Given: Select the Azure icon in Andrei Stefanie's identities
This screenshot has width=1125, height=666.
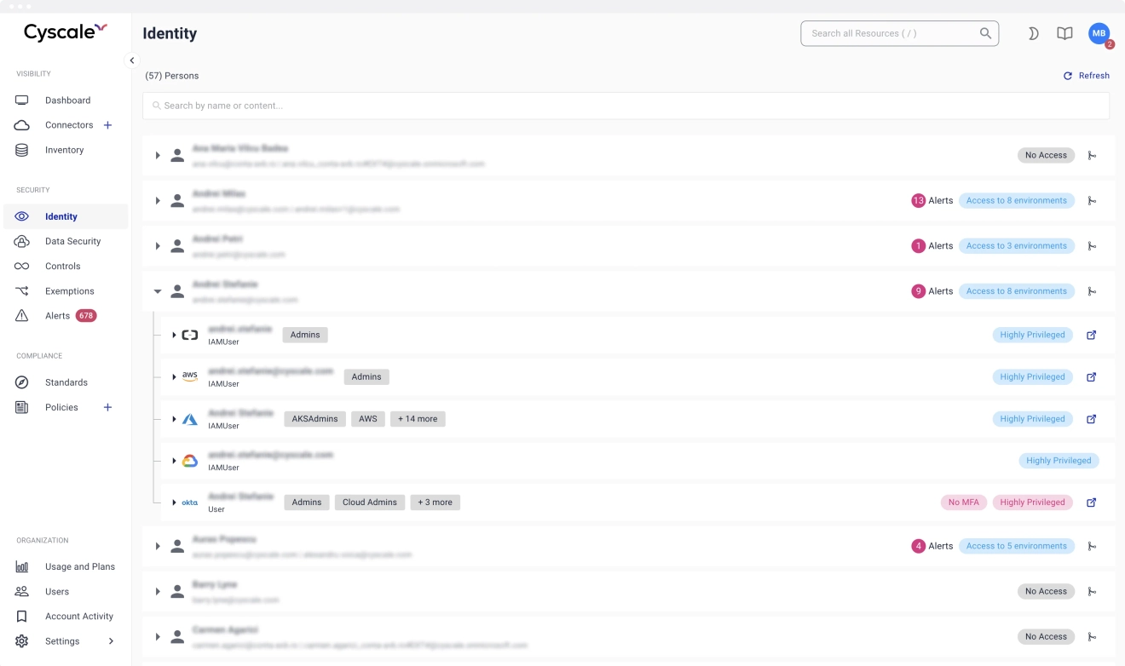Looking at the screenshot, I should click(189, 418).
